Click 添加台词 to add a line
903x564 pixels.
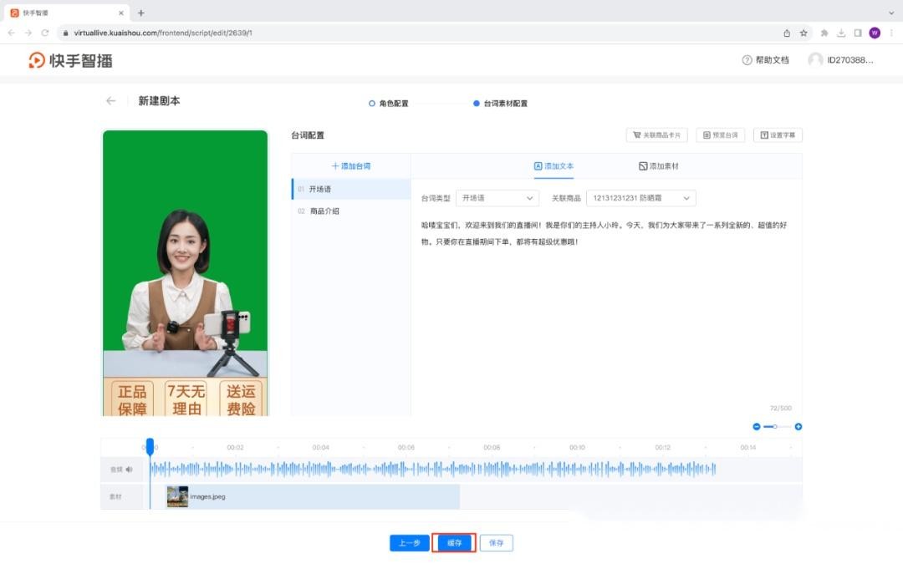350,166
